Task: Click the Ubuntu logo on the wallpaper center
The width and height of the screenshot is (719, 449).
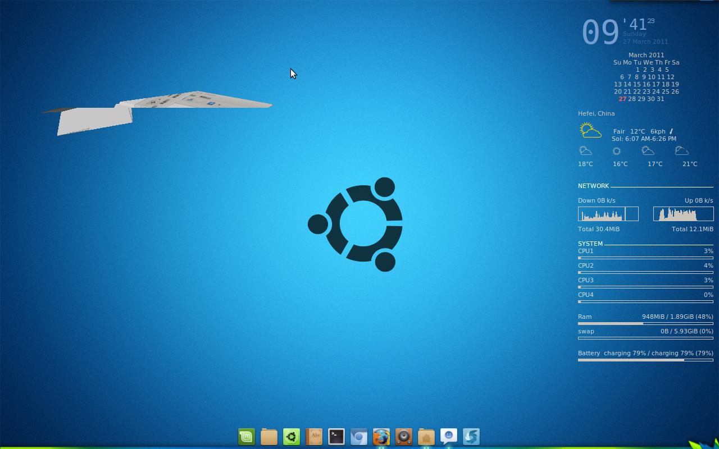Action: point(355,224)
